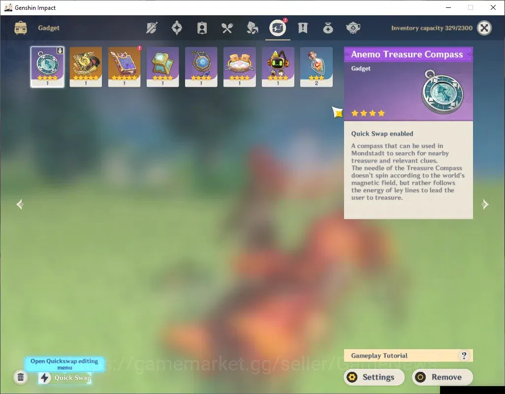Viewport: 505px width, 394px height.
Task: Click the equipped badge on compass thumbnail
Action: pos(60,51)
